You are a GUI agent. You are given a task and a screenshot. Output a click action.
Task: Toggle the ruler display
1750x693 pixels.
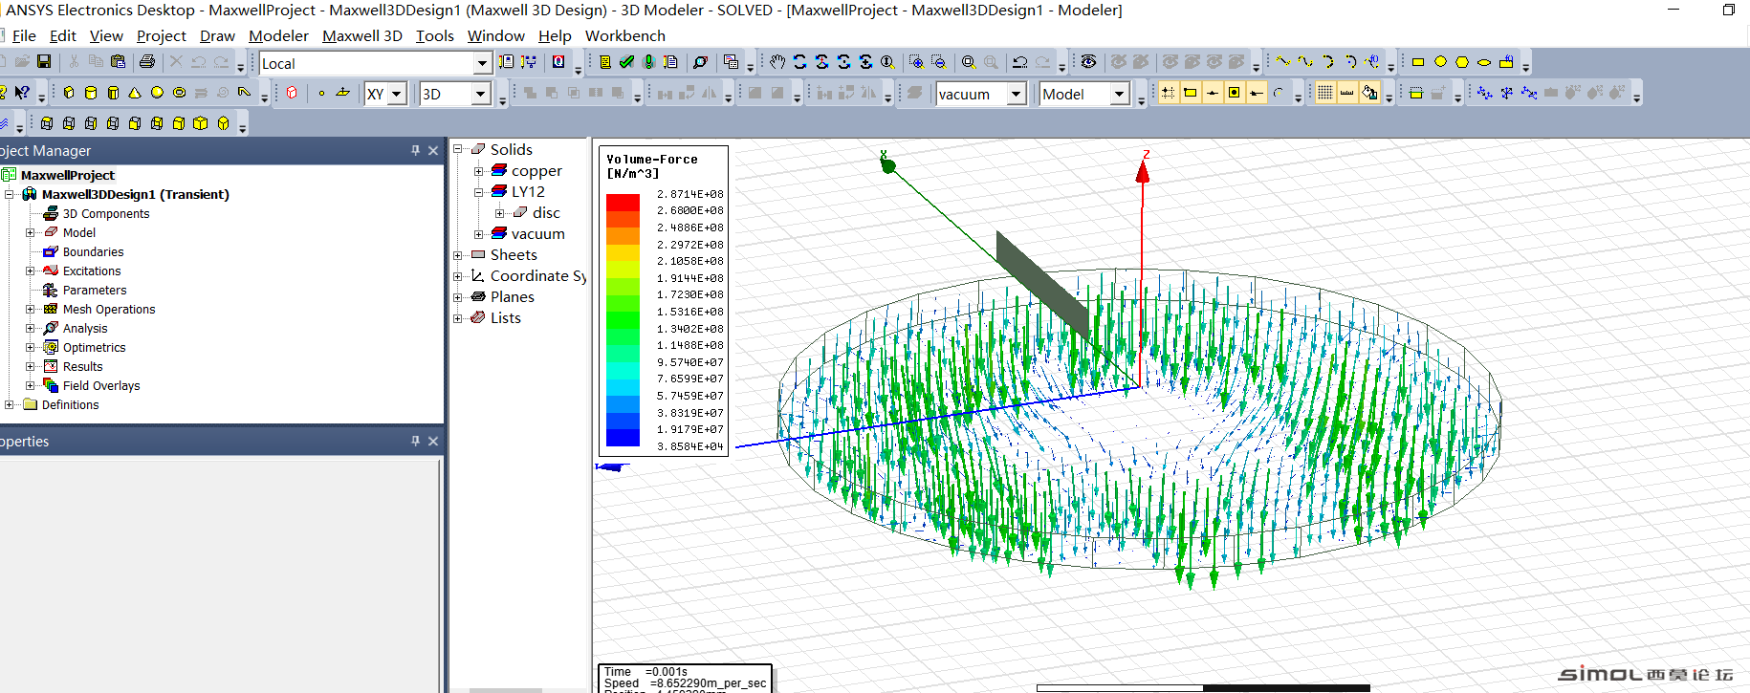pyautogui.click(x=1346, y=93)
